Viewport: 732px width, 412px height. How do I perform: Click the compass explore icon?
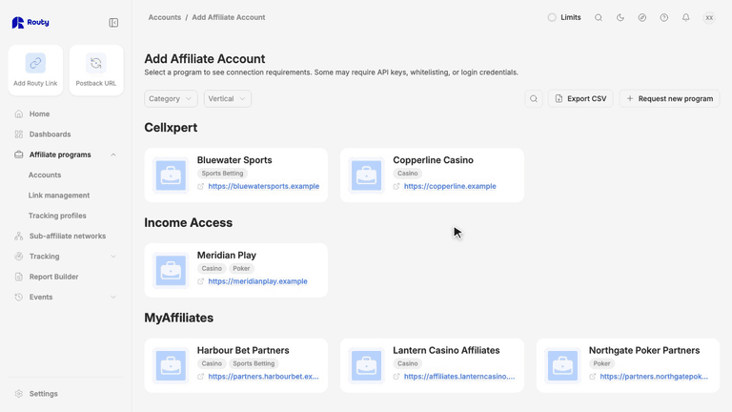coord(641,18)
